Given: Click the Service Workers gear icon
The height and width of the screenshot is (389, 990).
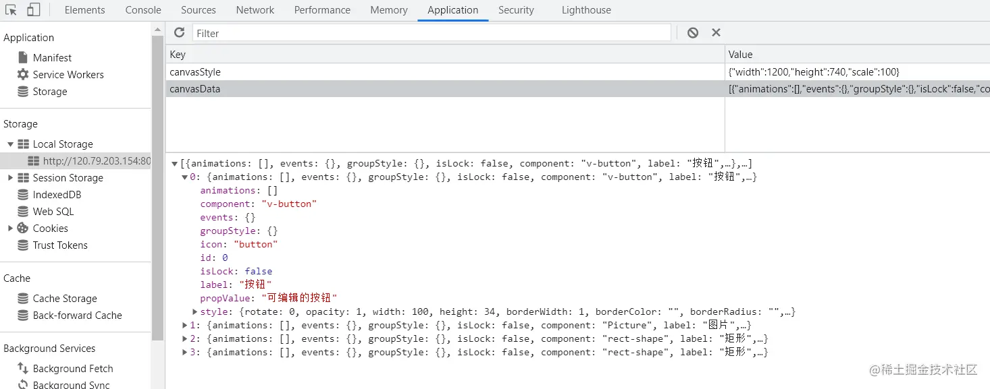Looking at the screenshot, I should [23, 74].
